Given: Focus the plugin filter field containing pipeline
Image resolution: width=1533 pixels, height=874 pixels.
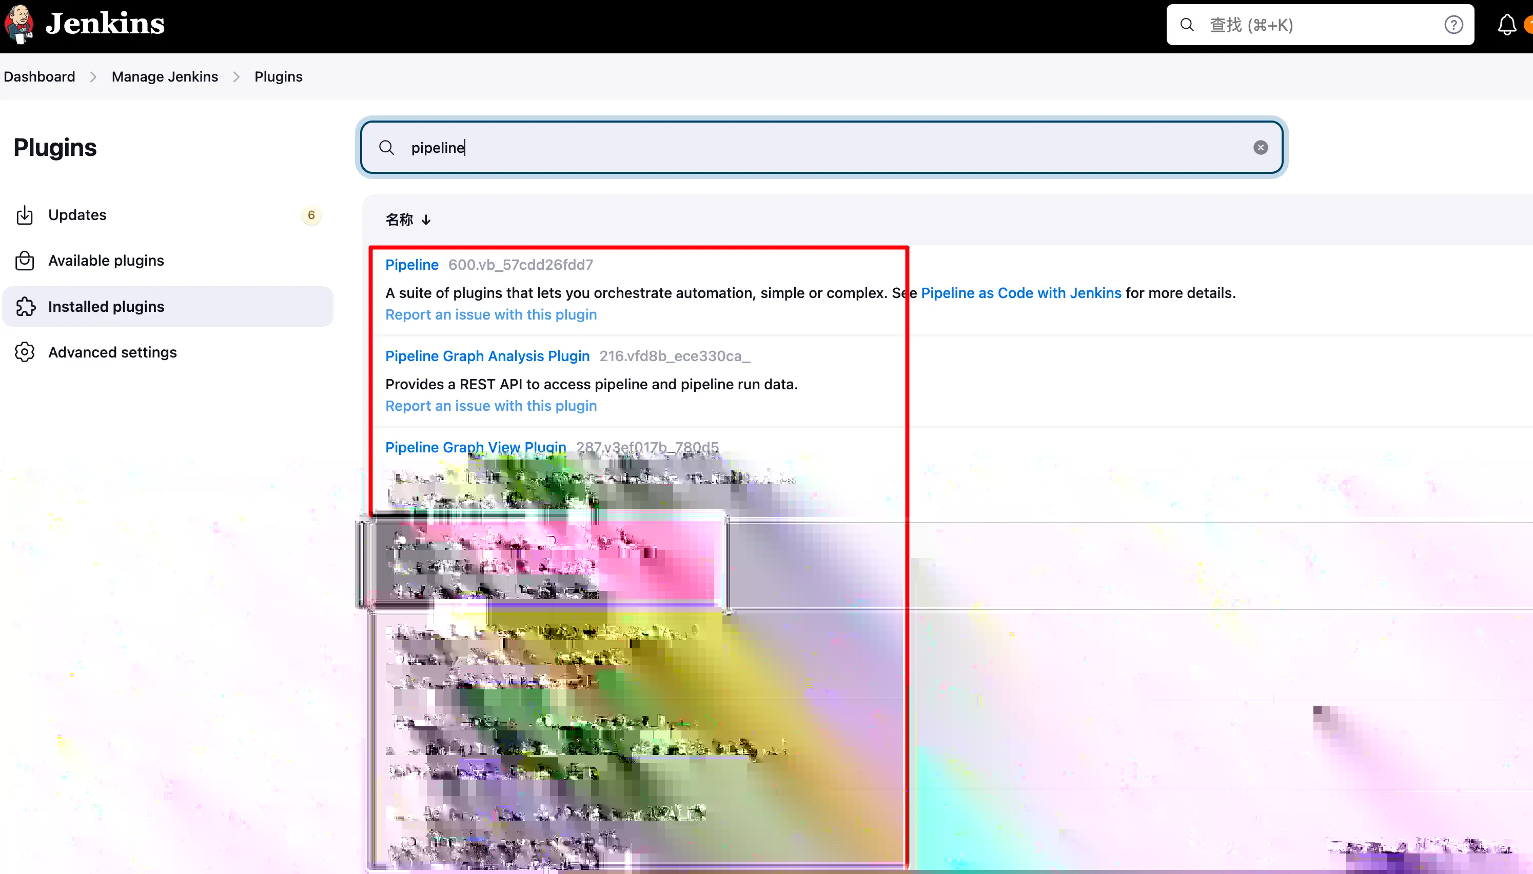Looking at the screenshot, I should pos(822,148).
